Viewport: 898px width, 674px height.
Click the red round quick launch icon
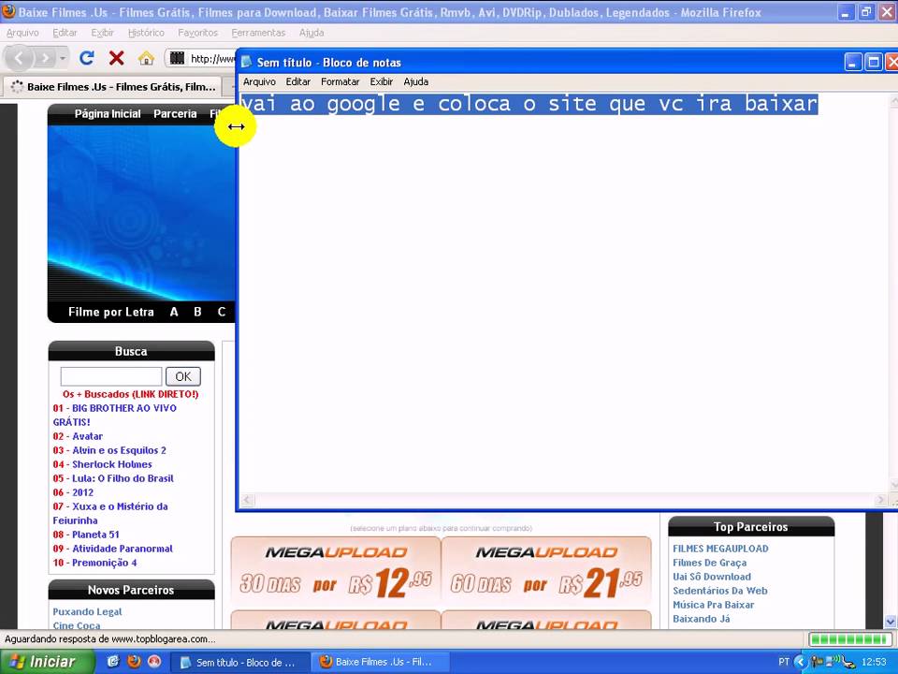(x=154, y=662)
